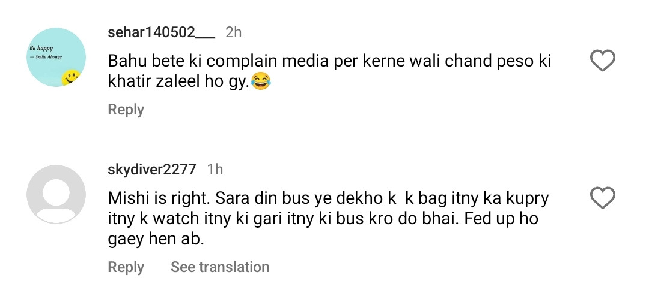Click the '1h' comment timestamp
The width and height of the screenshot is (649, 302).
click(x=215, y=170)
